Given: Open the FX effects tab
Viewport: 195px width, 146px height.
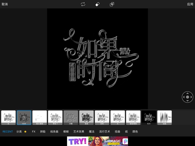Looking at the screenshot, I should (x=34, y=132).
